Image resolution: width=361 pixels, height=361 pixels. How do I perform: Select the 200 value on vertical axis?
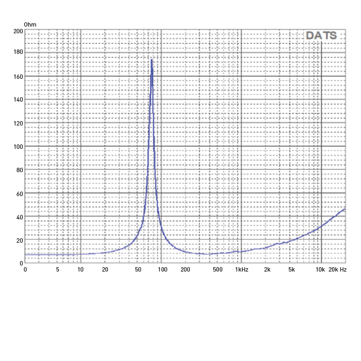18,31
